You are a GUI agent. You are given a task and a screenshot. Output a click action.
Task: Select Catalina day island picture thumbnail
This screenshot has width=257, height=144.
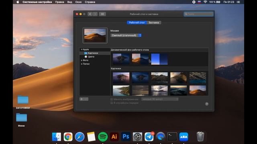click(121, 78)
